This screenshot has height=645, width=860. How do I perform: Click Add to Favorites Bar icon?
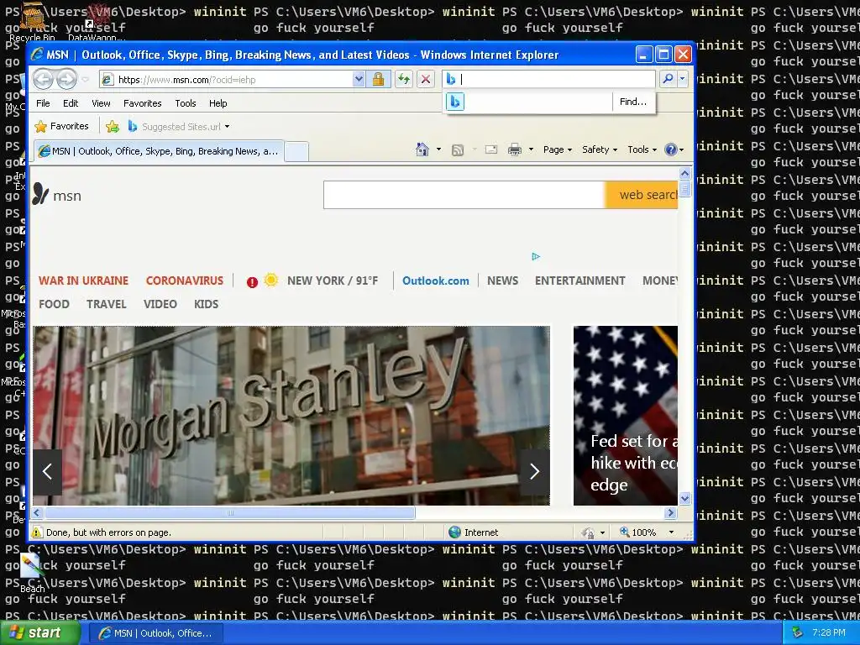(113, 127)
